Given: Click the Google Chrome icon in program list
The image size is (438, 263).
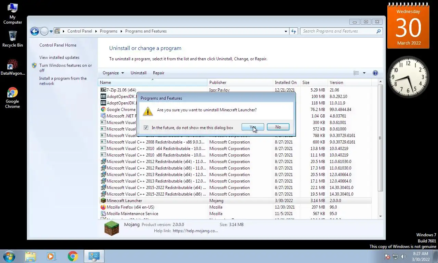Looking at the screenshot, I should pyautogui.click(x=103, y=110).
